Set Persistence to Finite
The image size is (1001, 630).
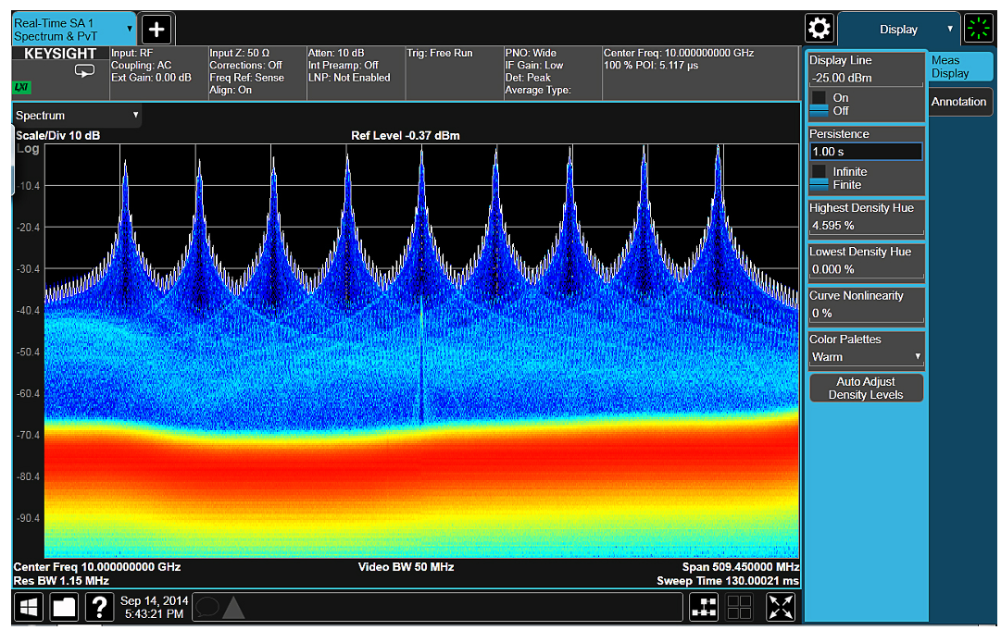point(836,185)
